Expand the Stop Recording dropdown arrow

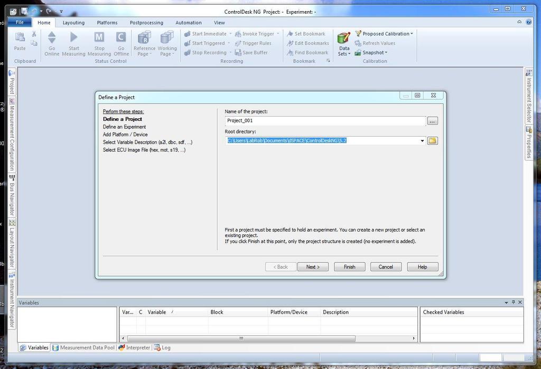click(230, 52)
